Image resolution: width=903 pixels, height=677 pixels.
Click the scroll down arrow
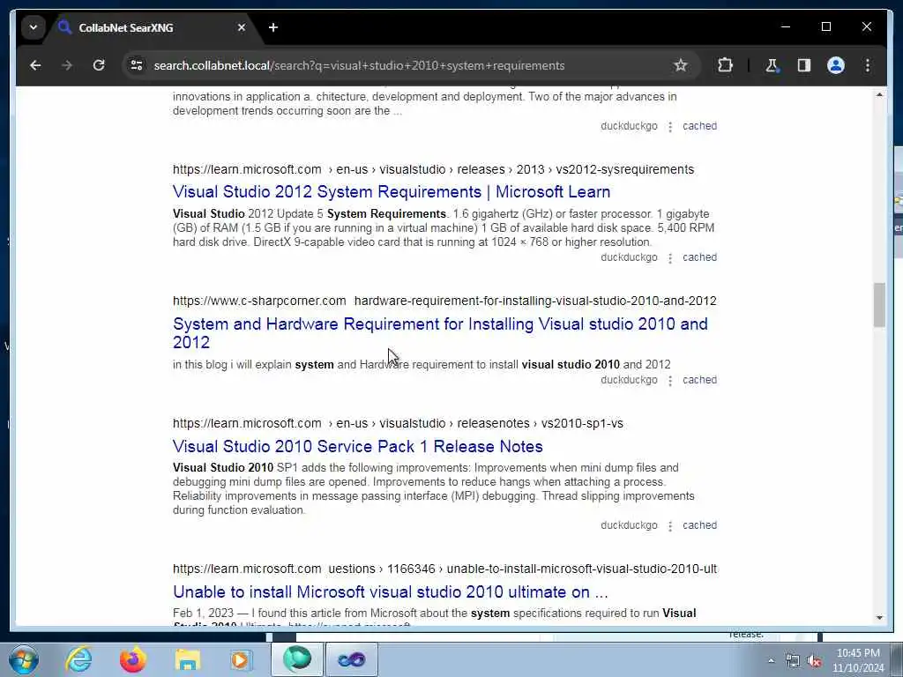click(879, 618)
